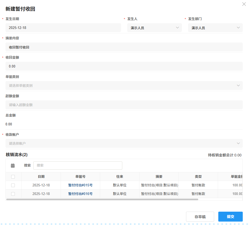
Task: Open the document link 暂付付出#016号
Action: [80, 194]
